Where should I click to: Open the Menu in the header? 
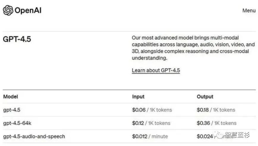pyautogui.click(x=249, y=10)
